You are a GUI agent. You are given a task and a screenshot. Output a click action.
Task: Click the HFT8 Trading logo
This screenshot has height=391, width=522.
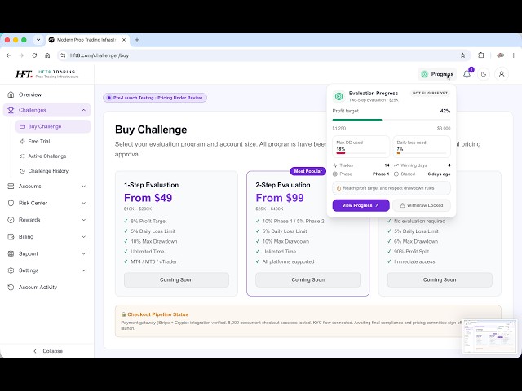tap(46, 74)
